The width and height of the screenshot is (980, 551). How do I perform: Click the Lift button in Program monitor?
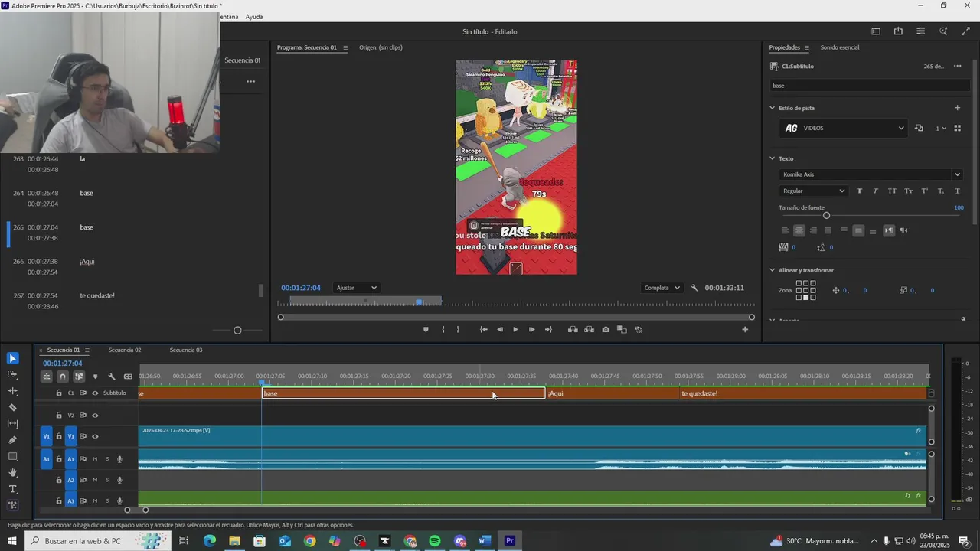point(573,329)
